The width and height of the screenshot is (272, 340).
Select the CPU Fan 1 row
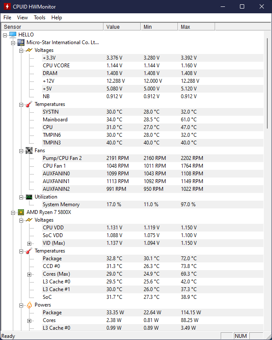[153, 166]
